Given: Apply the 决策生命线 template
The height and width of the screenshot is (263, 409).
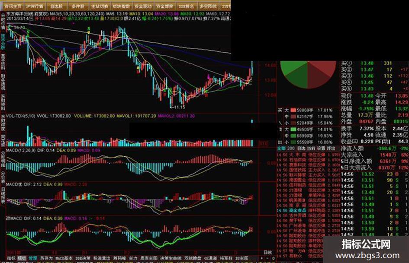Looking at the screenshot, I should tap(171, 258).
